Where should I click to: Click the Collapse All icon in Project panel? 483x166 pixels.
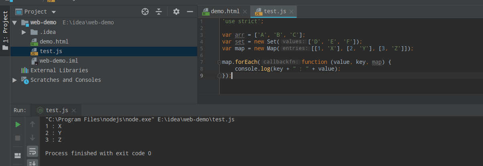tap(159, 12)
